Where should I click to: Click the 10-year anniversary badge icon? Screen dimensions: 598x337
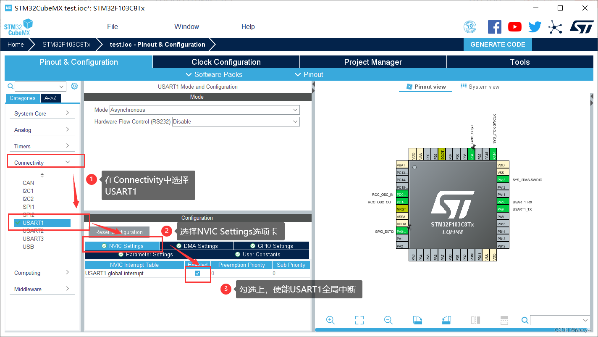coord(470,27)
